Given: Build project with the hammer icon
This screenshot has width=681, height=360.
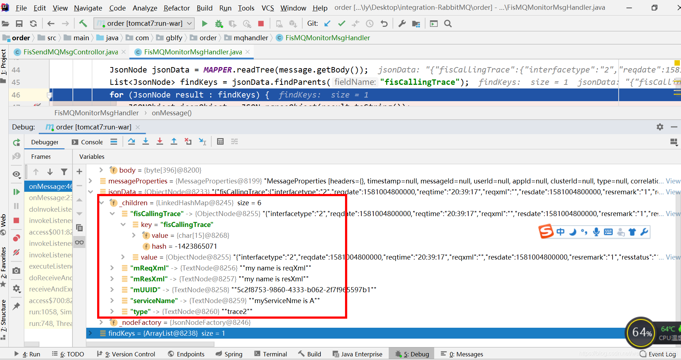Looking at the screenshot, I should point(83,24).
